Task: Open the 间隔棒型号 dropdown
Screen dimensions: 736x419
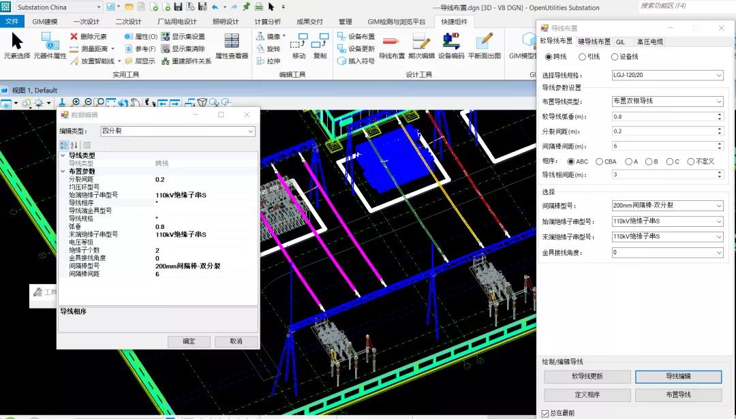Action: (667, 206)
